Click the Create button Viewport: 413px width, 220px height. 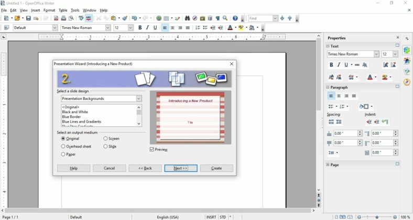point(216,168)
